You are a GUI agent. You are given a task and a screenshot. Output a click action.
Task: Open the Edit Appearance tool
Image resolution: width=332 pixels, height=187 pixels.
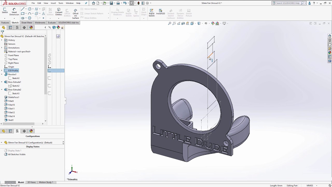[213, 23]
